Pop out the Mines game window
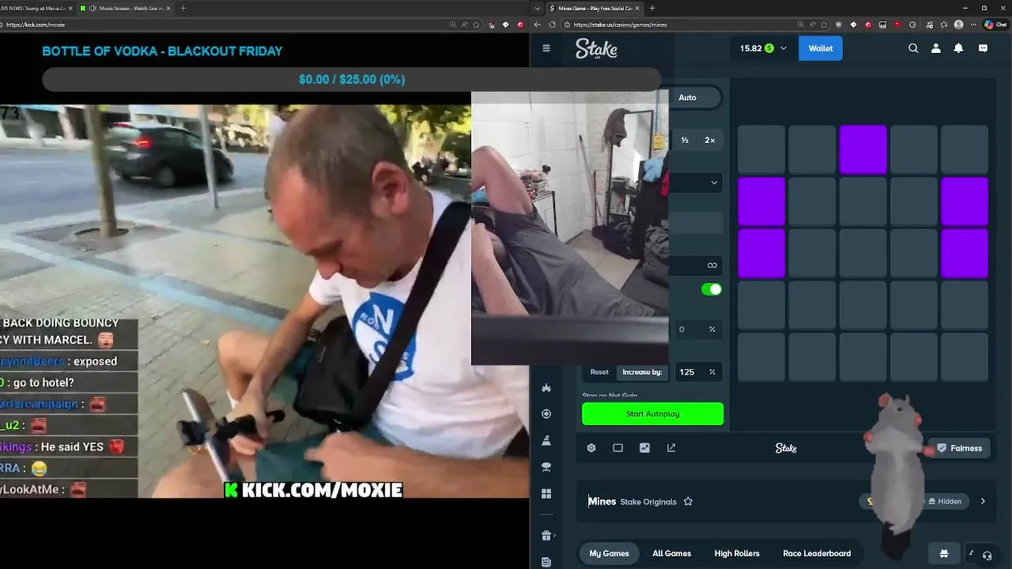Image resolution: width=1012 pixels, height=569 pixels. pos(671,448)
